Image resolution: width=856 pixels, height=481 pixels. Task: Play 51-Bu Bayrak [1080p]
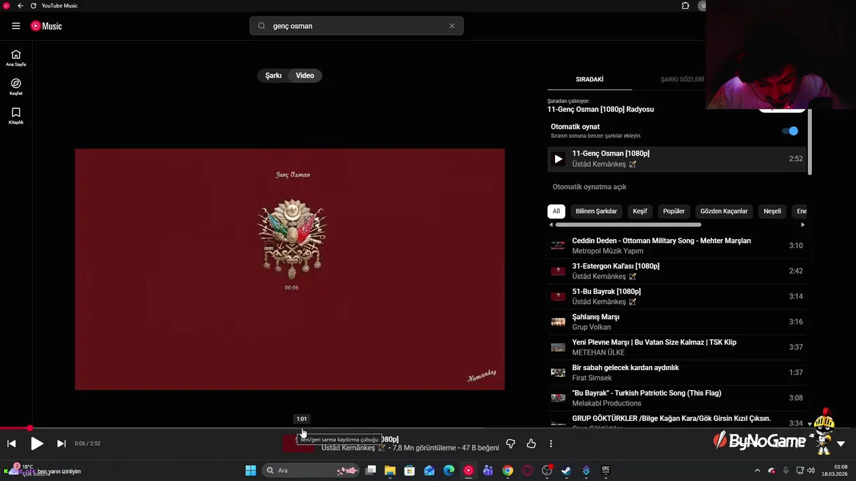pyautogui.click(x=676, y=297)
